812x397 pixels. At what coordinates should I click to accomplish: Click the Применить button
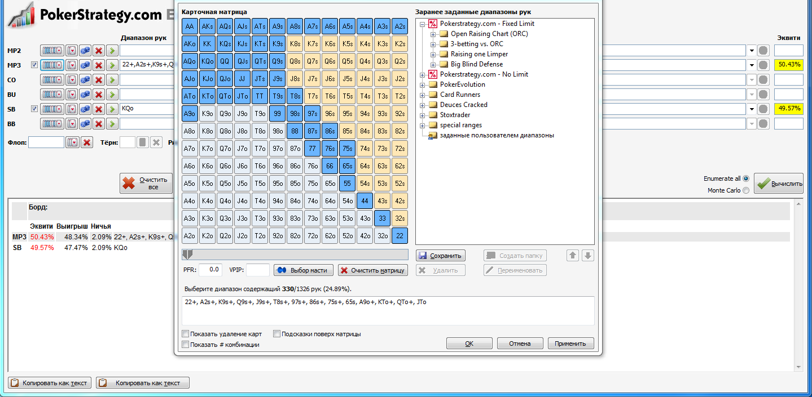coord(571,344)
